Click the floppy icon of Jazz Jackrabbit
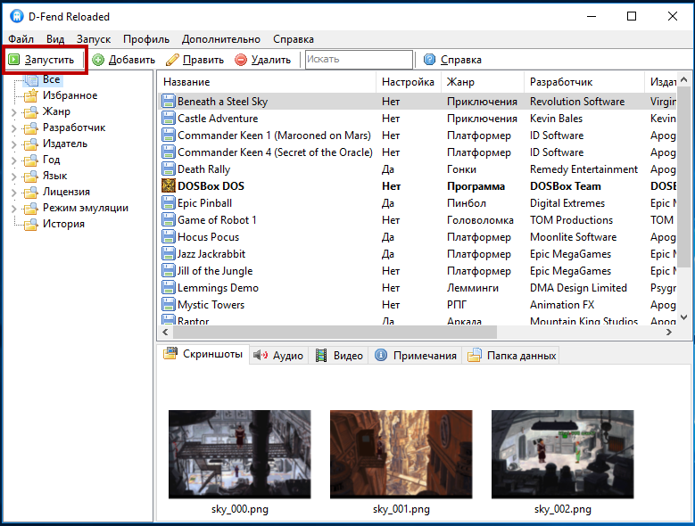695x526 pixels. 168,254
